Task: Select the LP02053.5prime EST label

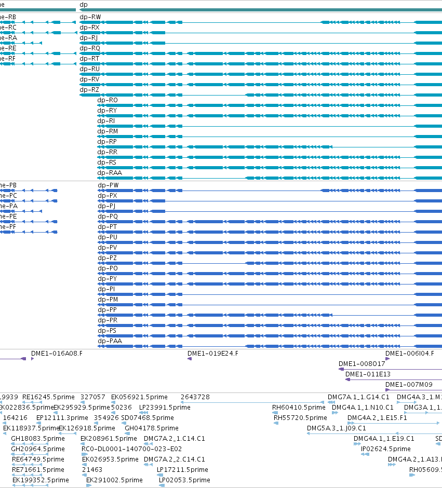Action: pyautogui.click(x=184, y=480)
